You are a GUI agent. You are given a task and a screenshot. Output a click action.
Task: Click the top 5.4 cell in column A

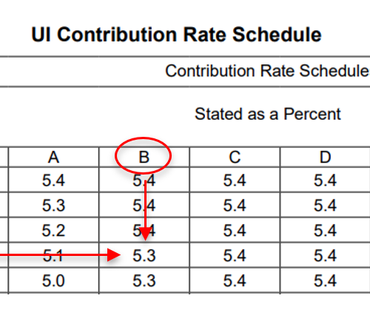click(53, 180)
